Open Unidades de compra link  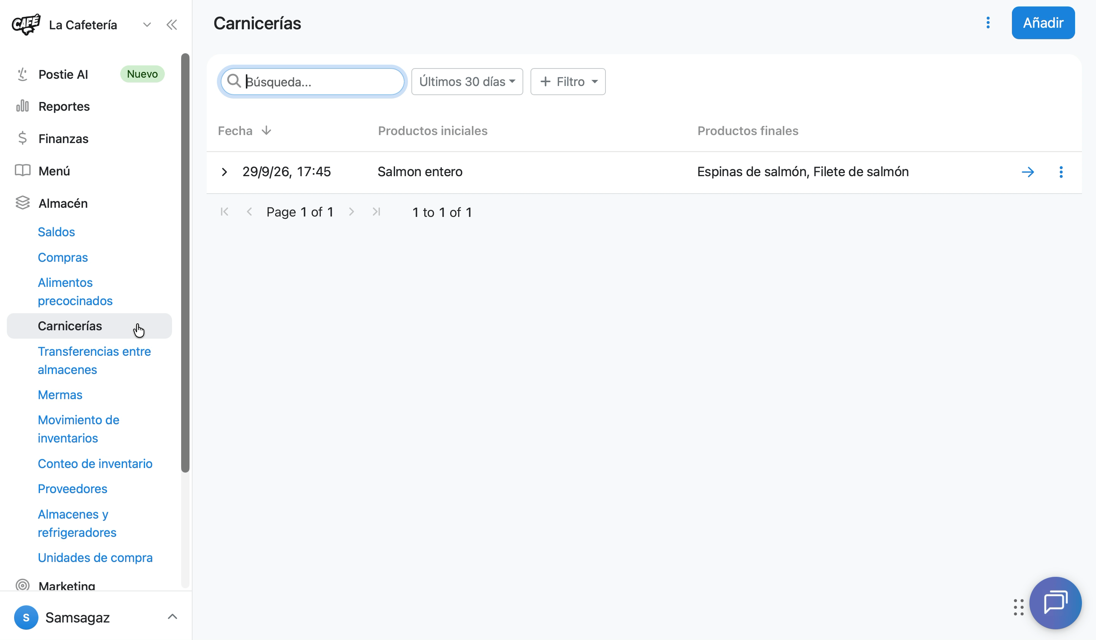click(95, 557)
